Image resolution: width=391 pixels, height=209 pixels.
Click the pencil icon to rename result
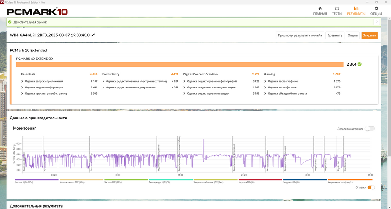point(93,35)
